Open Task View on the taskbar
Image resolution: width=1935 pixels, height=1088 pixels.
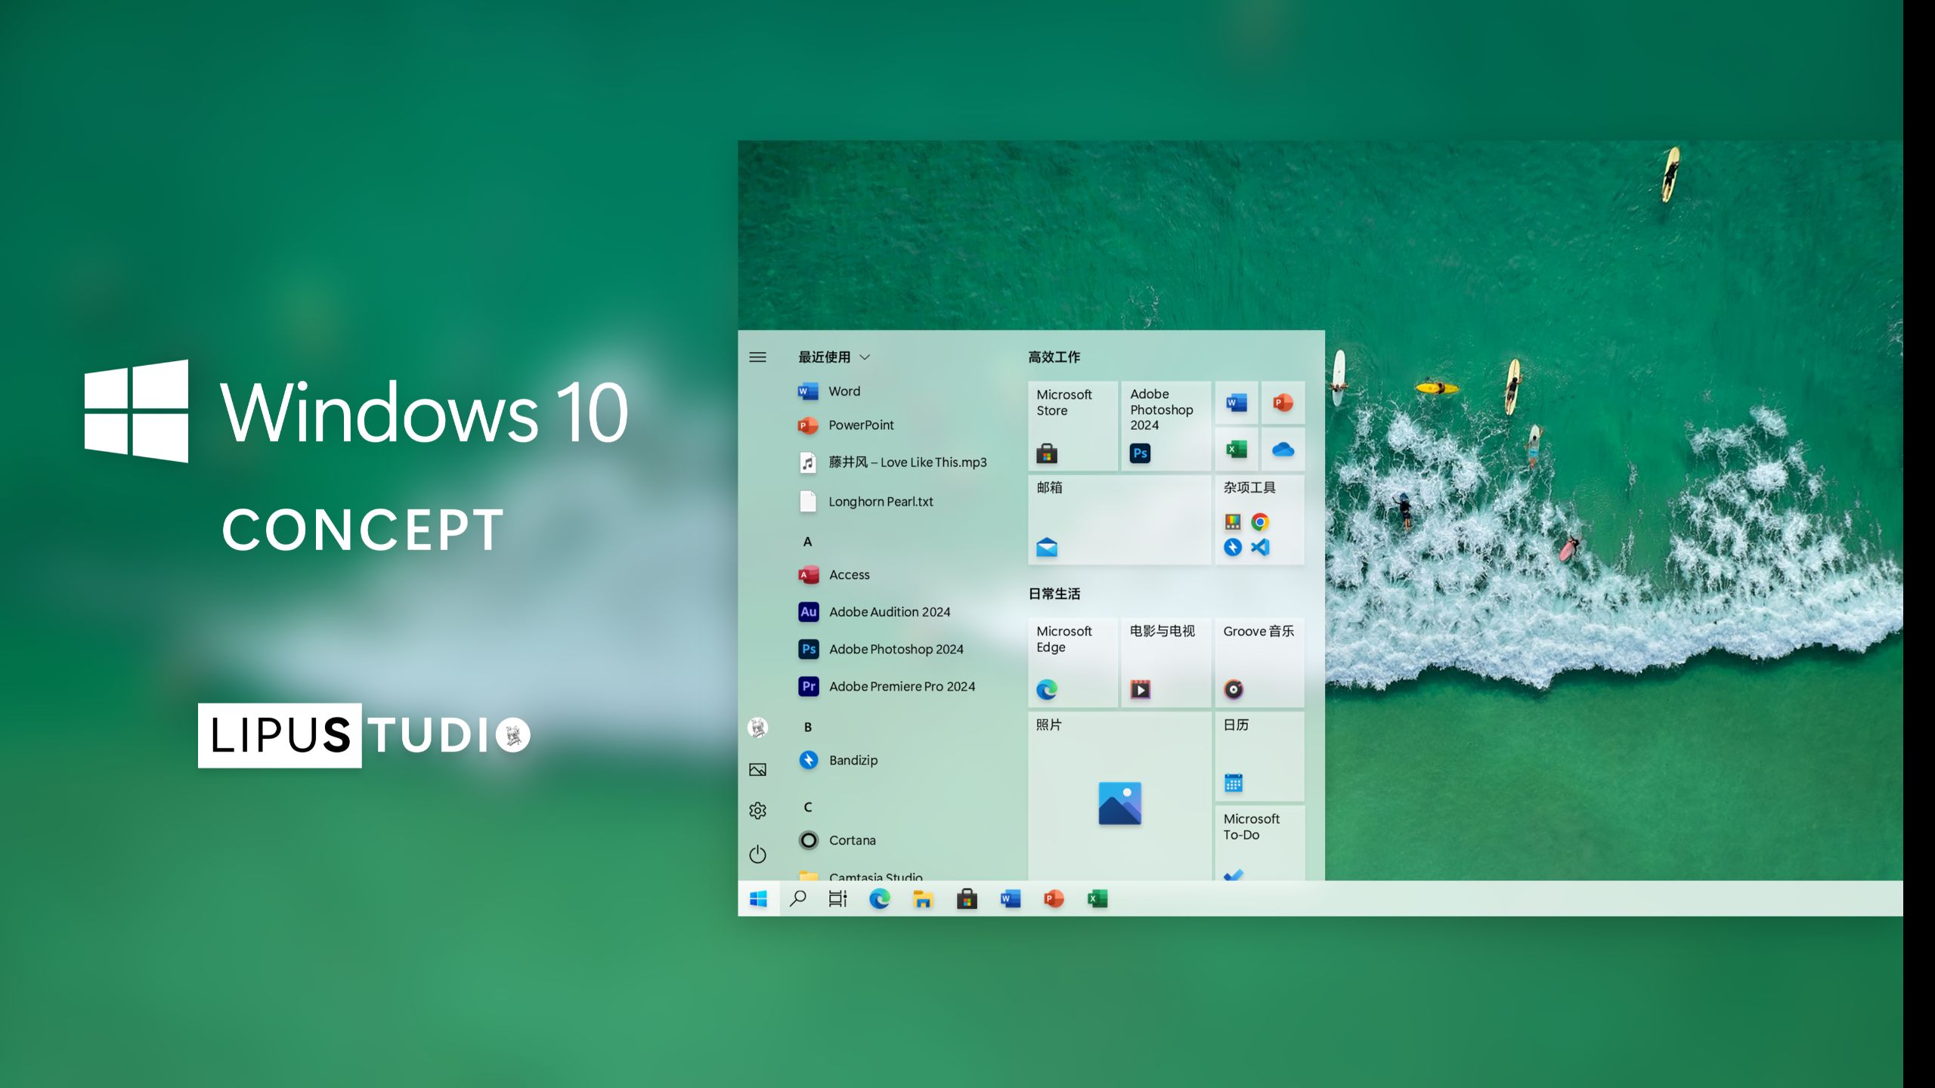(837, 898)
